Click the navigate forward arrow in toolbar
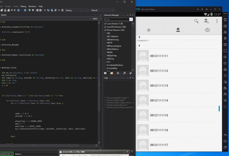The height and width of the screenshot is (156, 229). click(25, 10)
